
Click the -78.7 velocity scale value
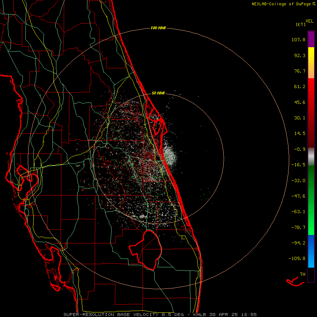click(298, 228)
